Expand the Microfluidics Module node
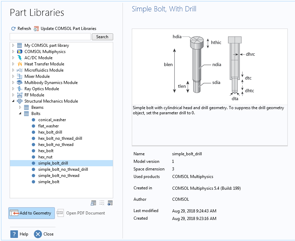 [13, 70]
